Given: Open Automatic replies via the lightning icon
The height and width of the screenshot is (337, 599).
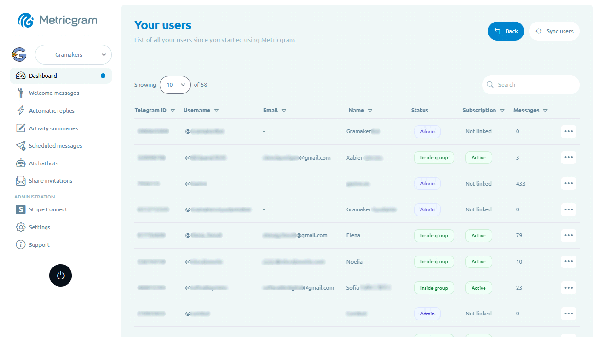Looking at the screenshot, I should tap(20, 110).
